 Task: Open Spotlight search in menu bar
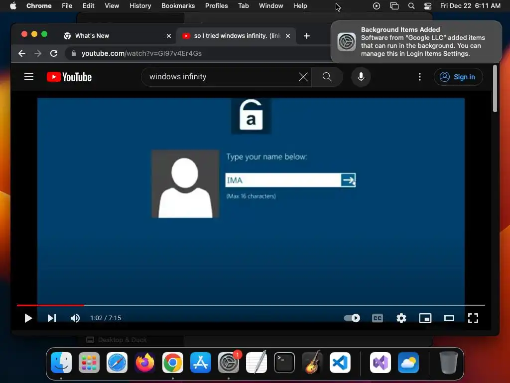pos(411,6)
